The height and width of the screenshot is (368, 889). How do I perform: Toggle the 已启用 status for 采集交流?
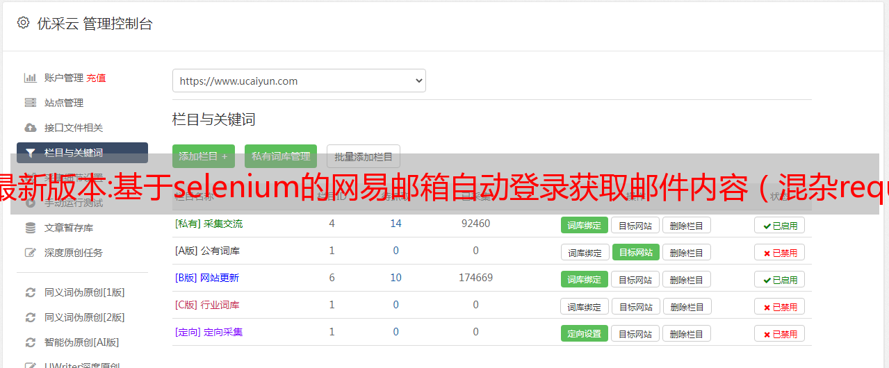(780, 225)
